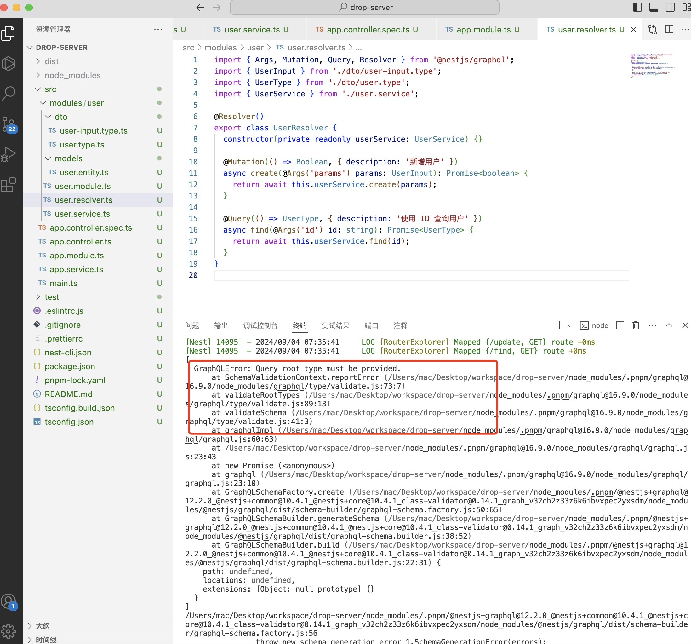Viewport: 691px width, 644px height.
Task: Open the Manage gear icon
Action: tap(9, 631)
